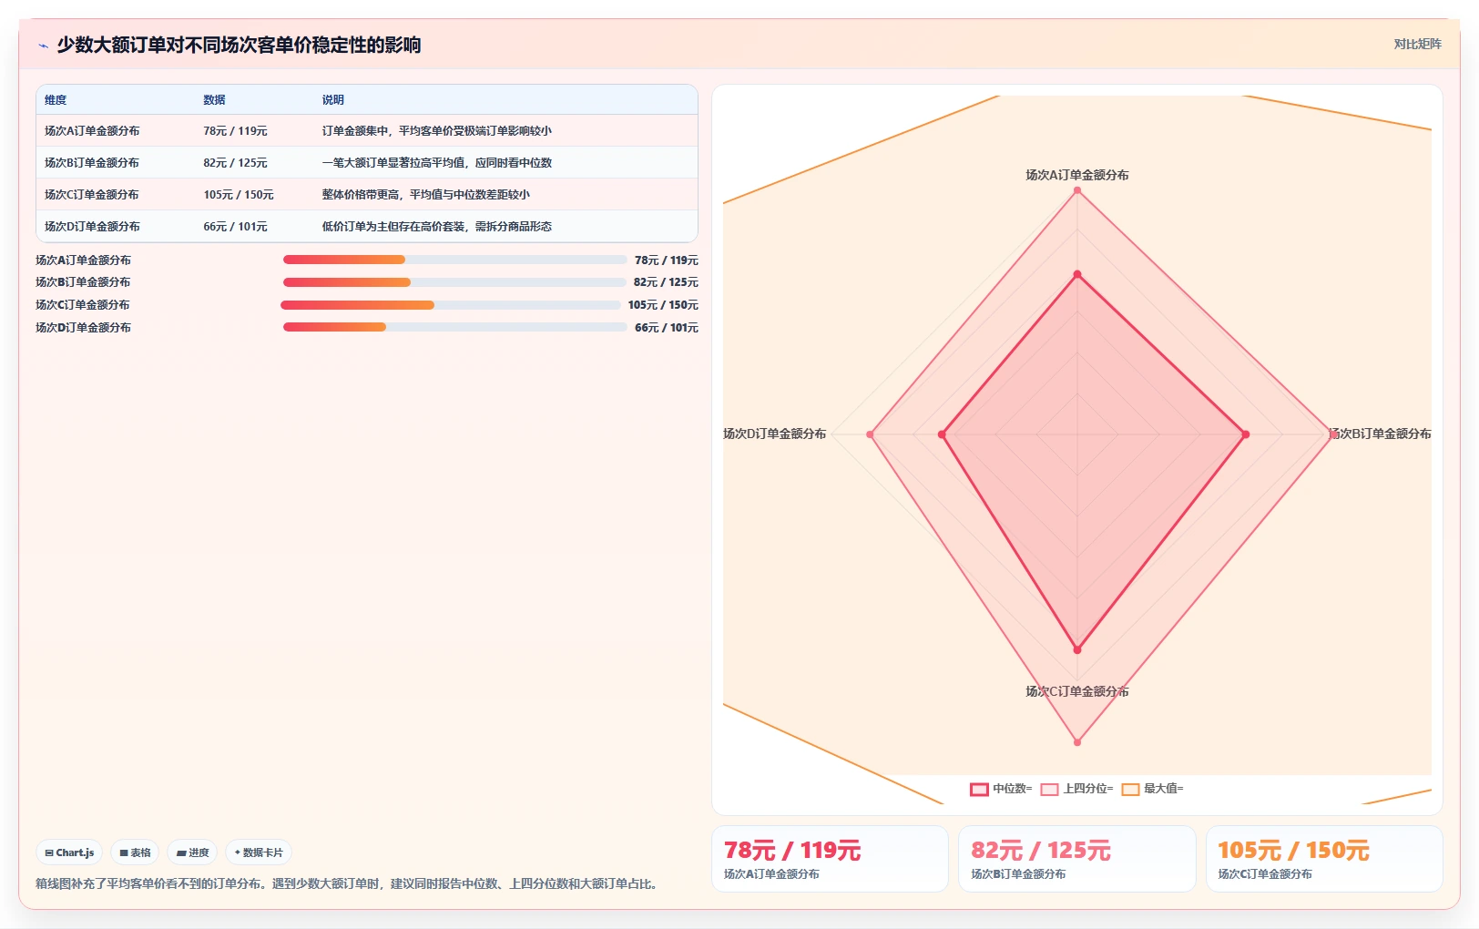Toggle the 中位数 legend swatch

click(x=979, y=789)
